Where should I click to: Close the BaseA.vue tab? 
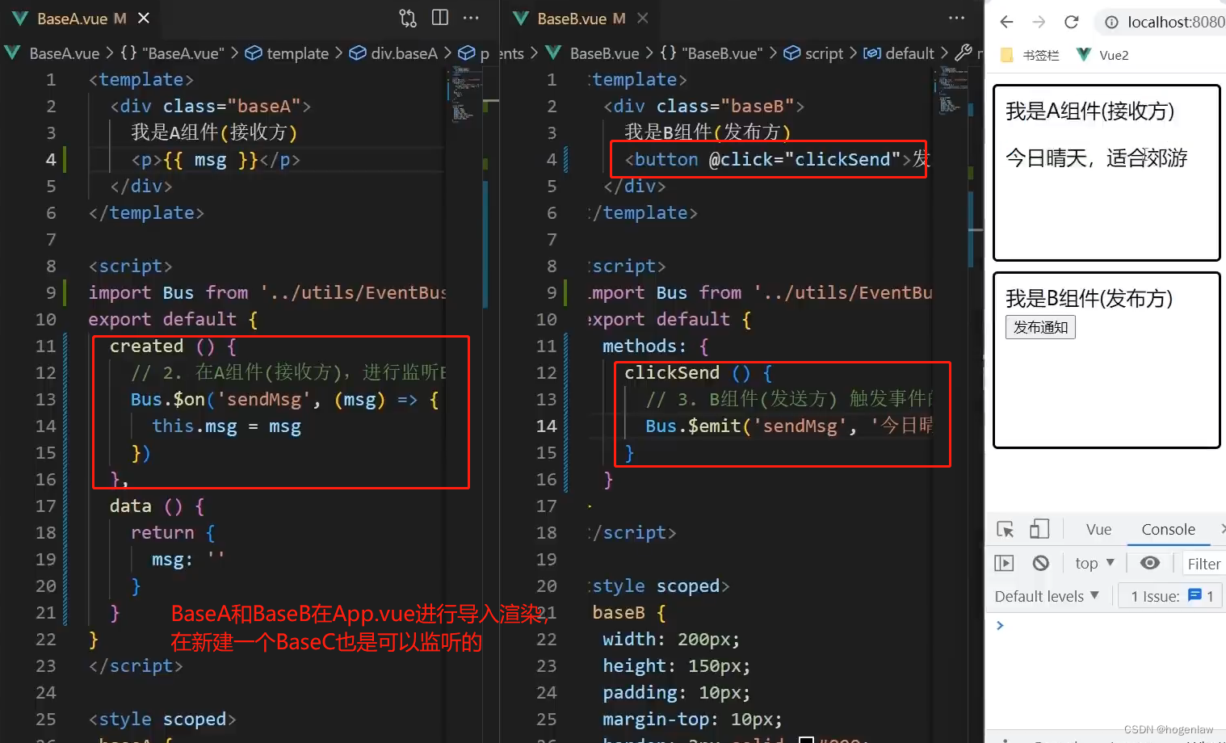[144, 18]
